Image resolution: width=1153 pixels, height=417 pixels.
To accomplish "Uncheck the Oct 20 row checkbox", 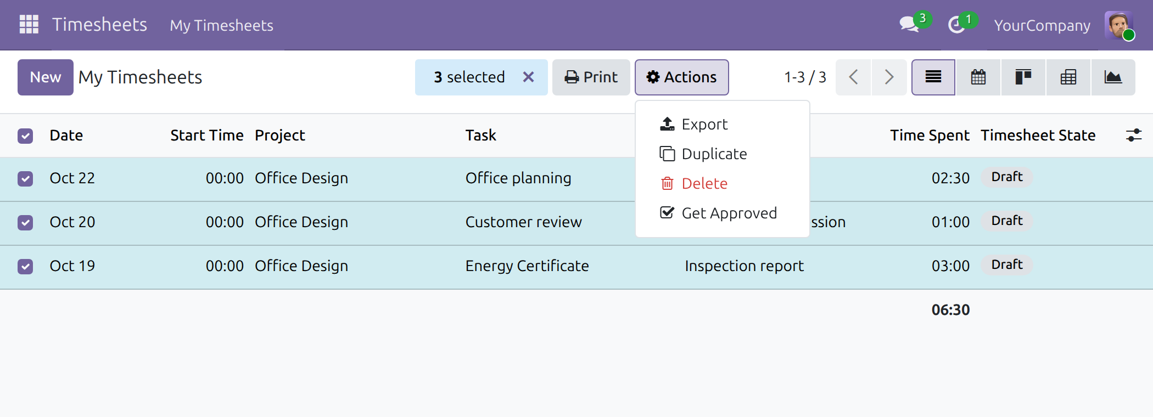I will (25, 223).
